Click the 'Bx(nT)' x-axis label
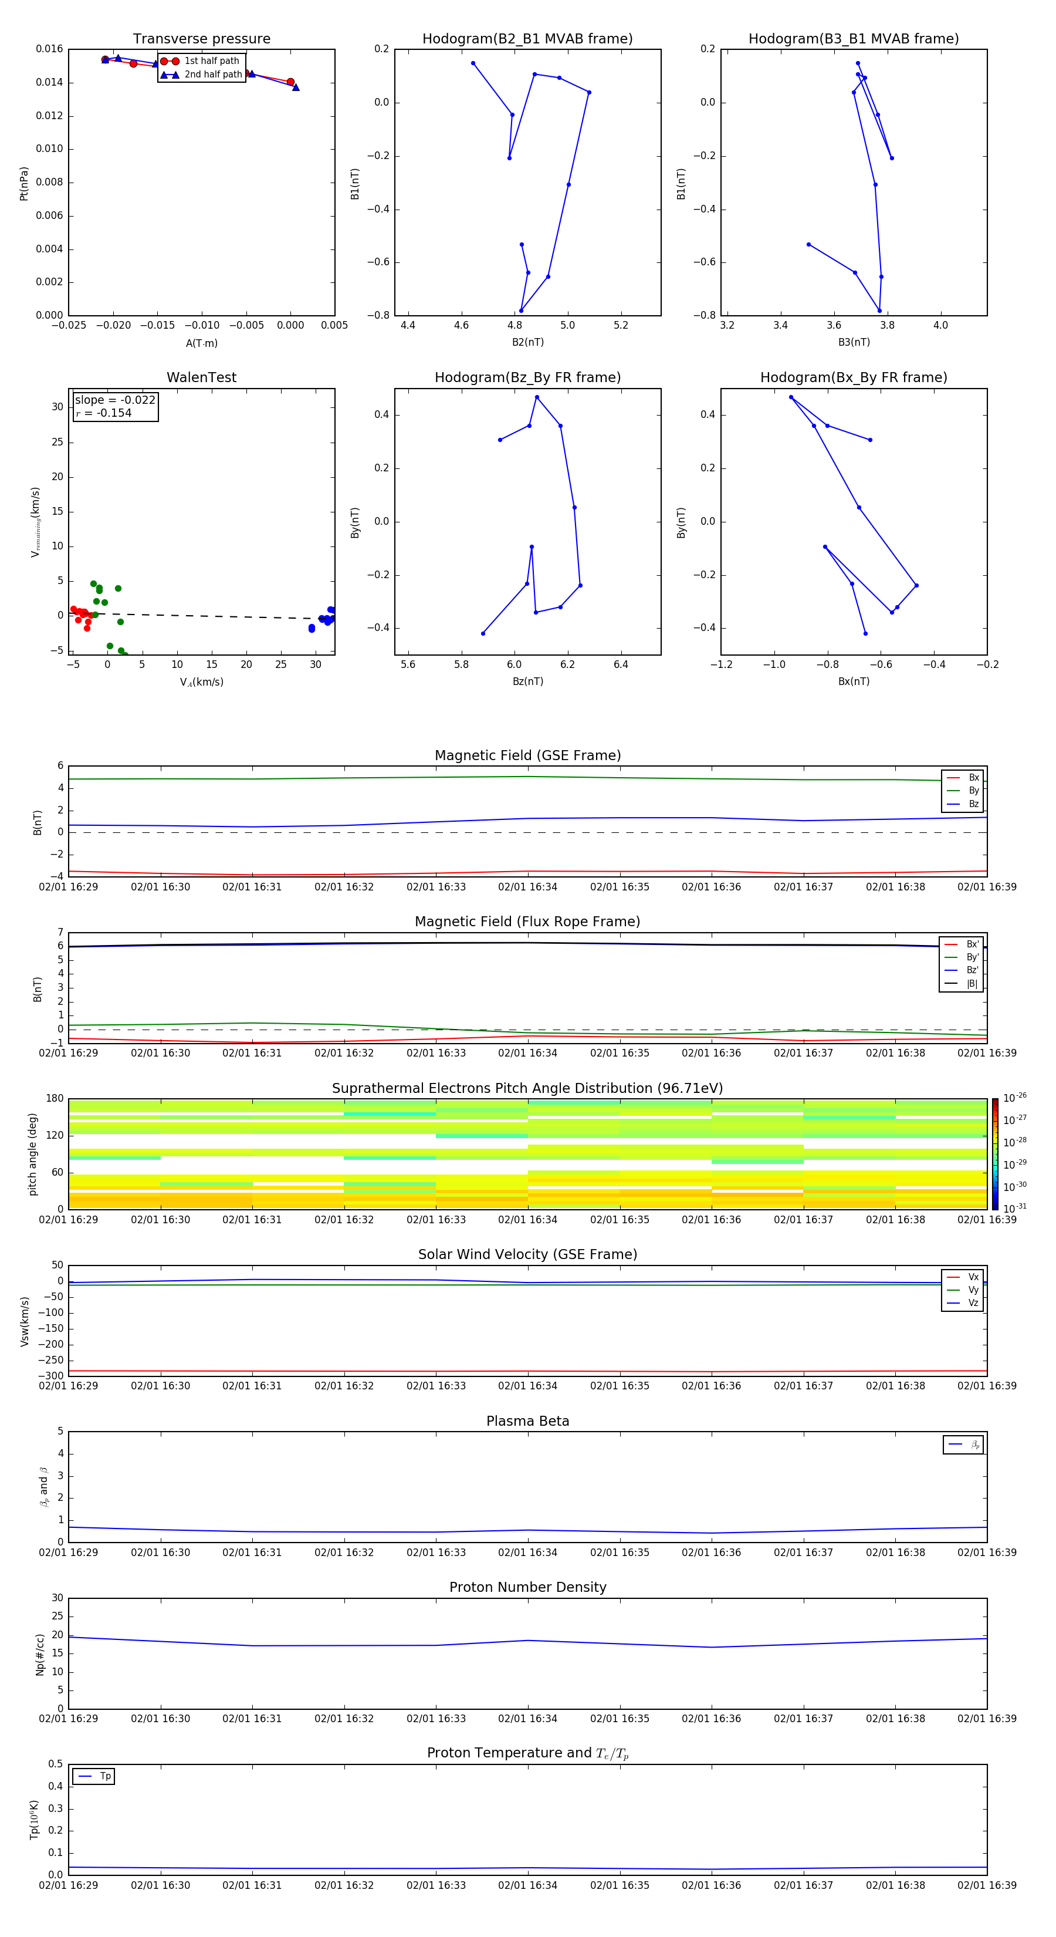Screen dimensions: 1056x1937 854,681
